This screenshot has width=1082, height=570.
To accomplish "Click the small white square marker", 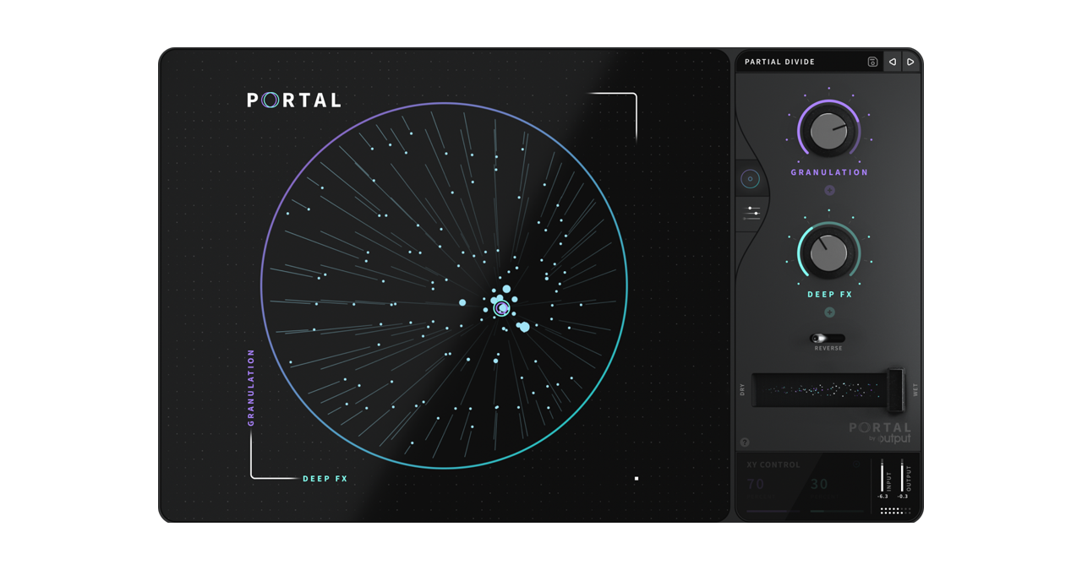I will coord(637,479).
